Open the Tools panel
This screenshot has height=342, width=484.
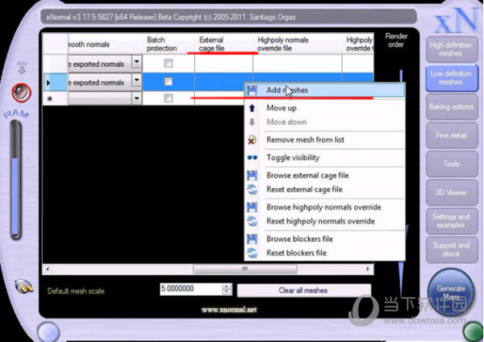452,164
